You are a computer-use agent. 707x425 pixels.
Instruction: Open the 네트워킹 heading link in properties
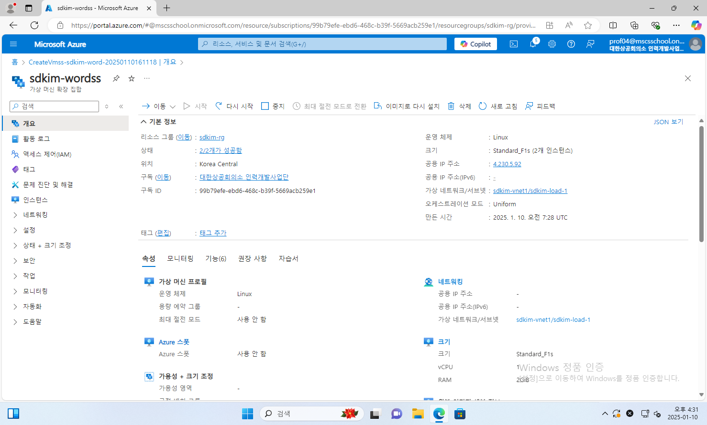[x=450, y=282]
